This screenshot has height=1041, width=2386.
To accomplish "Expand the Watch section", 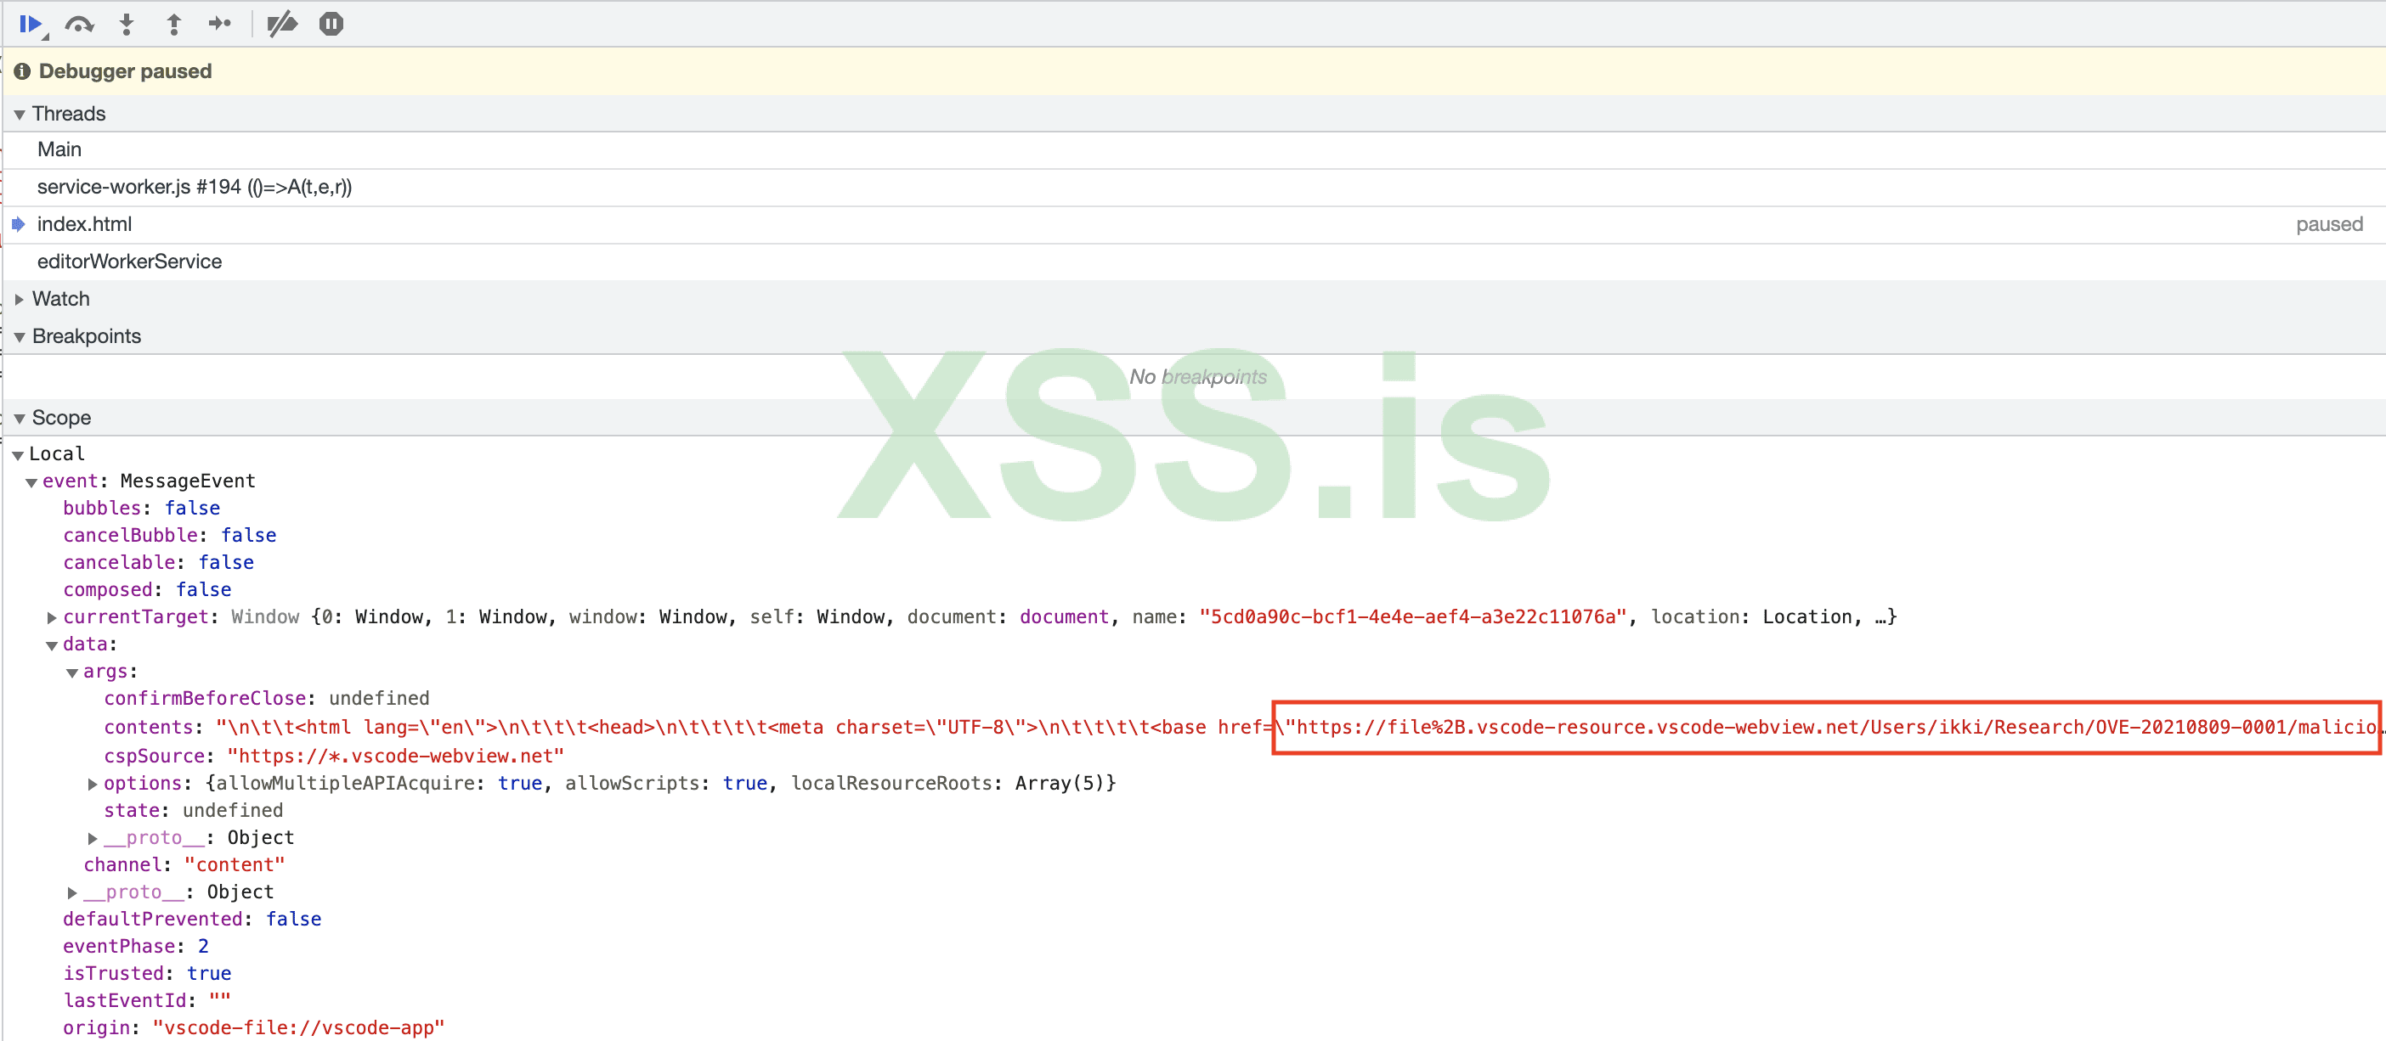I will [x=20, y=298].
